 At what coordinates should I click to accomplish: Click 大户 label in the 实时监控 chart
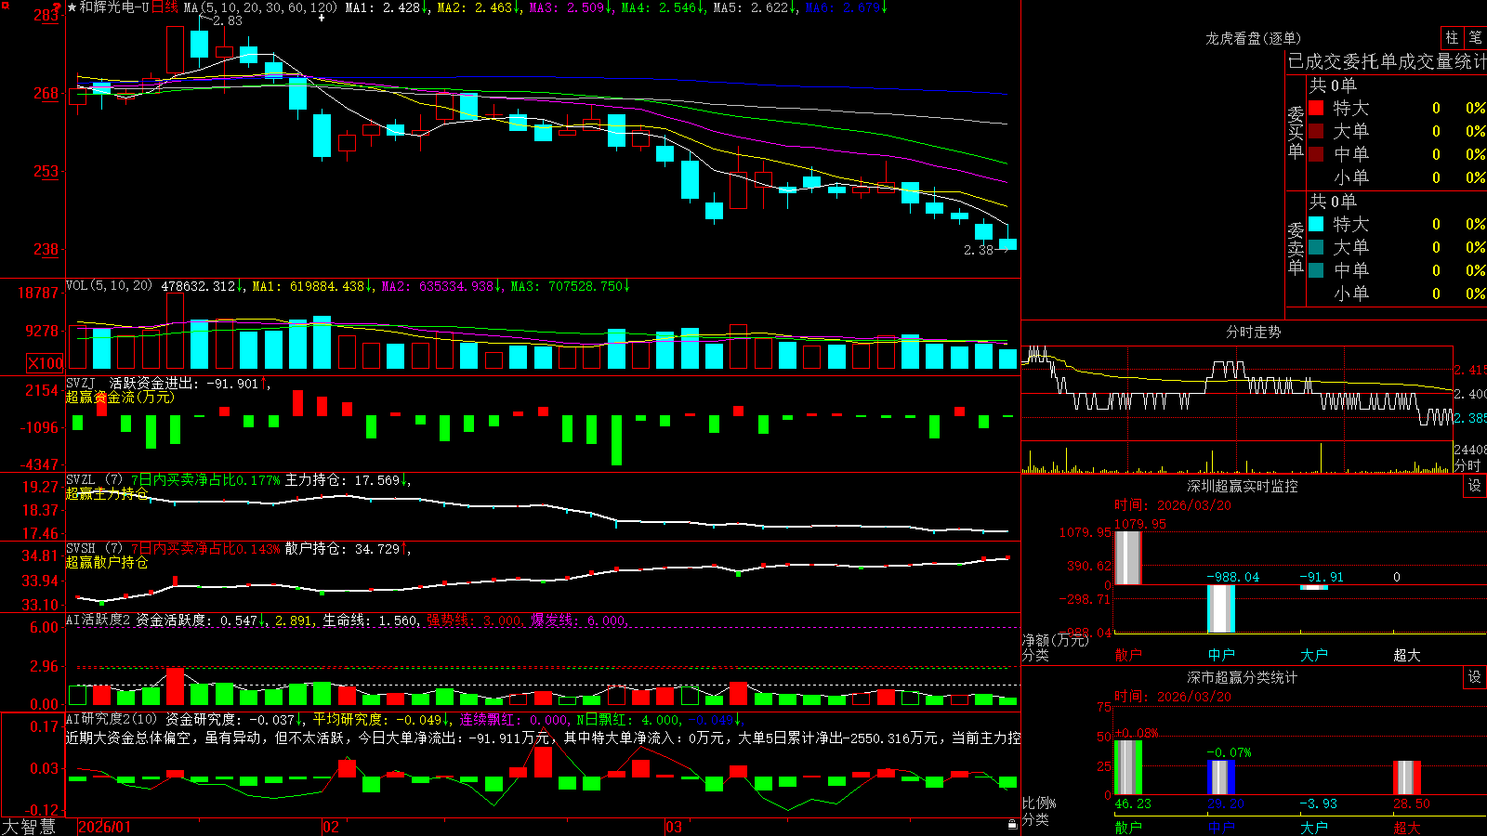(1314, 655)
